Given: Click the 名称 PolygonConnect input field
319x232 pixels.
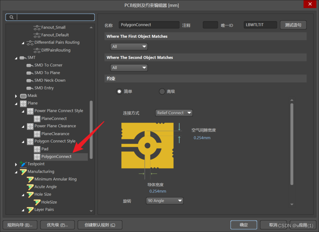Looking at the screenshot, I should tap(149, 25).
